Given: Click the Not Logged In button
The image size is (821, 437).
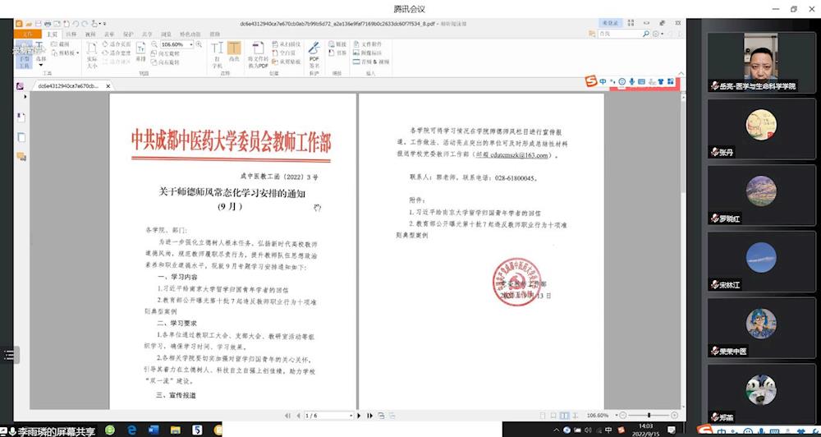Looking at the screenshot, I should point(610,23).
